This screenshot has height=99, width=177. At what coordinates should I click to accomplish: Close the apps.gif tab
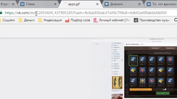(97, 4)
